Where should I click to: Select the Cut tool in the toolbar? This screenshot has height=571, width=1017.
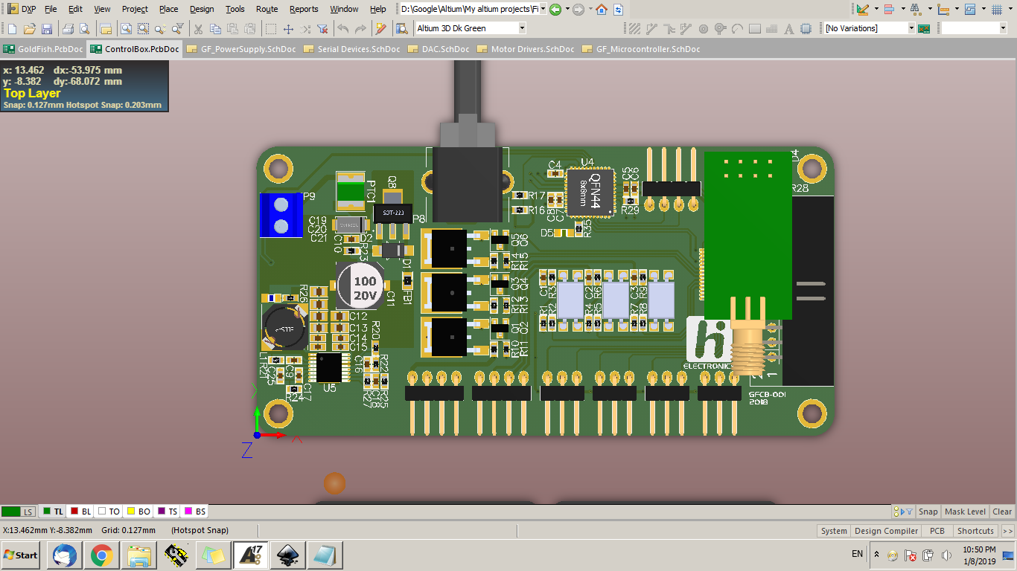tap(197, 30)
